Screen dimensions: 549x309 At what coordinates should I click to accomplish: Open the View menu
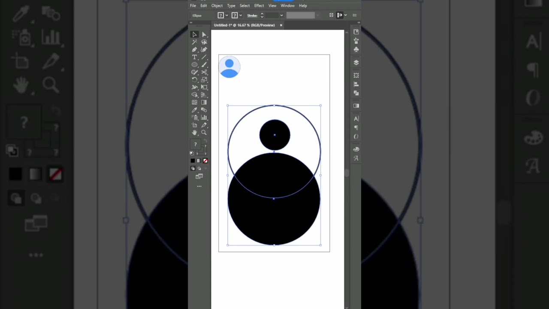[272, 6]
